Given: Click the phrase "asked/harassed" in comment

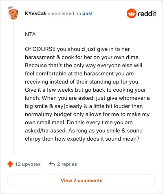Looking at the screenshot, I should tap(46, 130).
